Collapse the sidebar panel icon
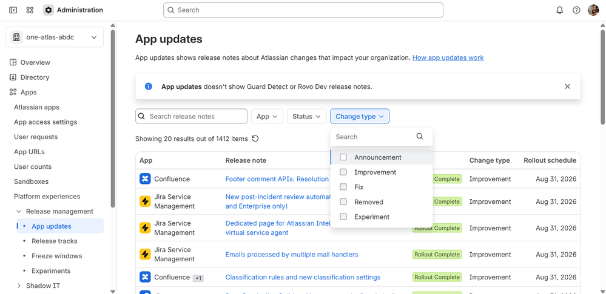The height and width of the screenshot is (294, 606). point(13,10)
